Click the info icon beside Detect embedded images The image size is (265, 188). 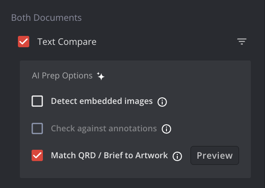coord(162,102)
